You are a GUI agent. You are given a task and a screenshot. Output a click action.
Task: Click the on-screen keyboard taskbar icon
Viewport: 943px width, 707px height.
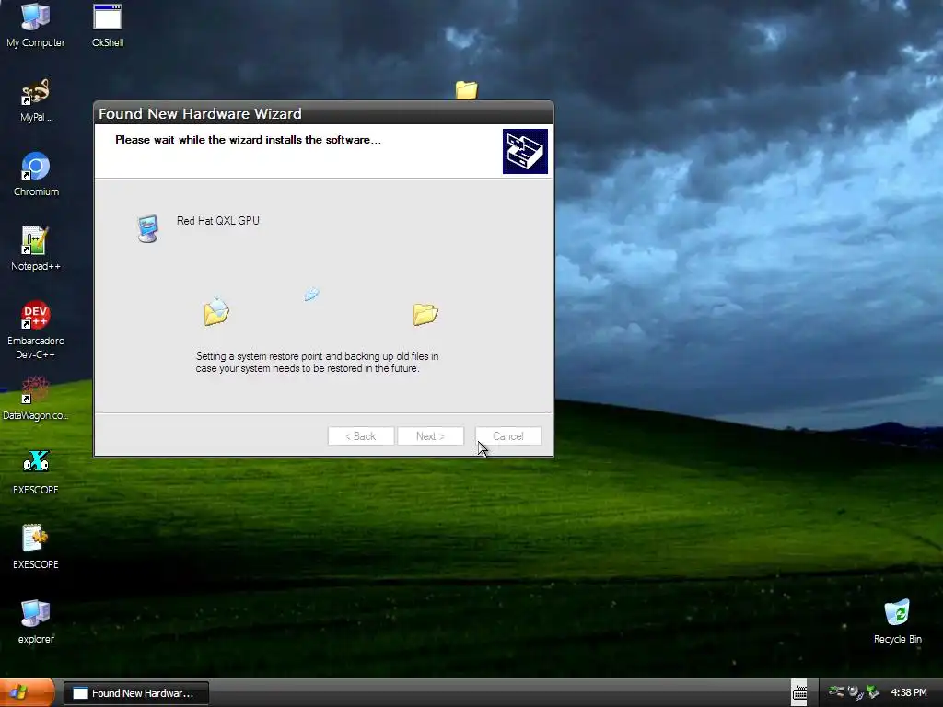click(x=799, y=692)
